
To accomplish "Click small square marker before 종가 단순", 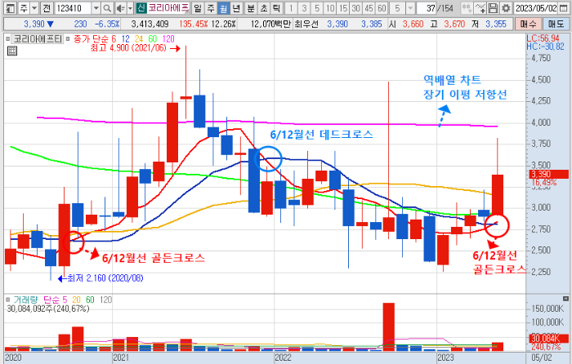I will tap(68, 39).
